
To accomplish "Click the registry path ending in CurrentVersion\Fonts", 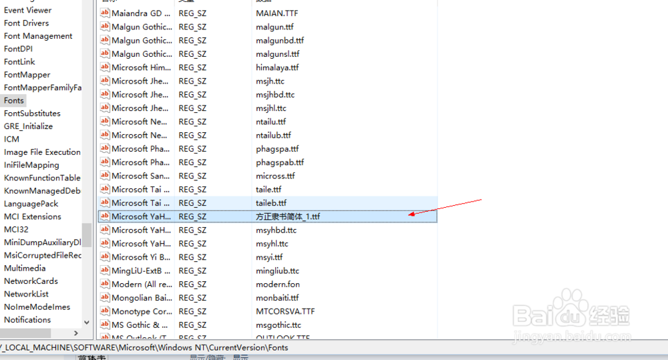I will click(145, 348).
